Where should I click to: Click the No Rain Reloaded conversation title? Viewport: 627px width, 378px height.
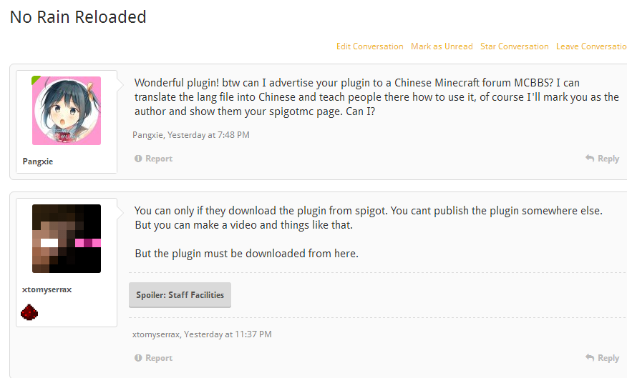tap(78, 17)
